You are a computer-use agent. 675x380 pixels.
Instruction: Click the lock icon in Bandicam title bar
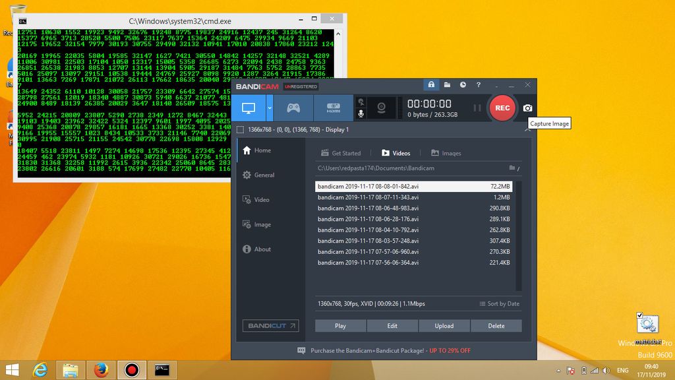[x=431, y=85]
